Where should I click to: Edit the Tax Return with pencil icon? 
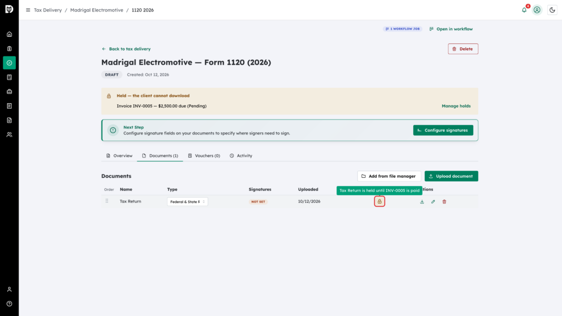coord(433,202)
